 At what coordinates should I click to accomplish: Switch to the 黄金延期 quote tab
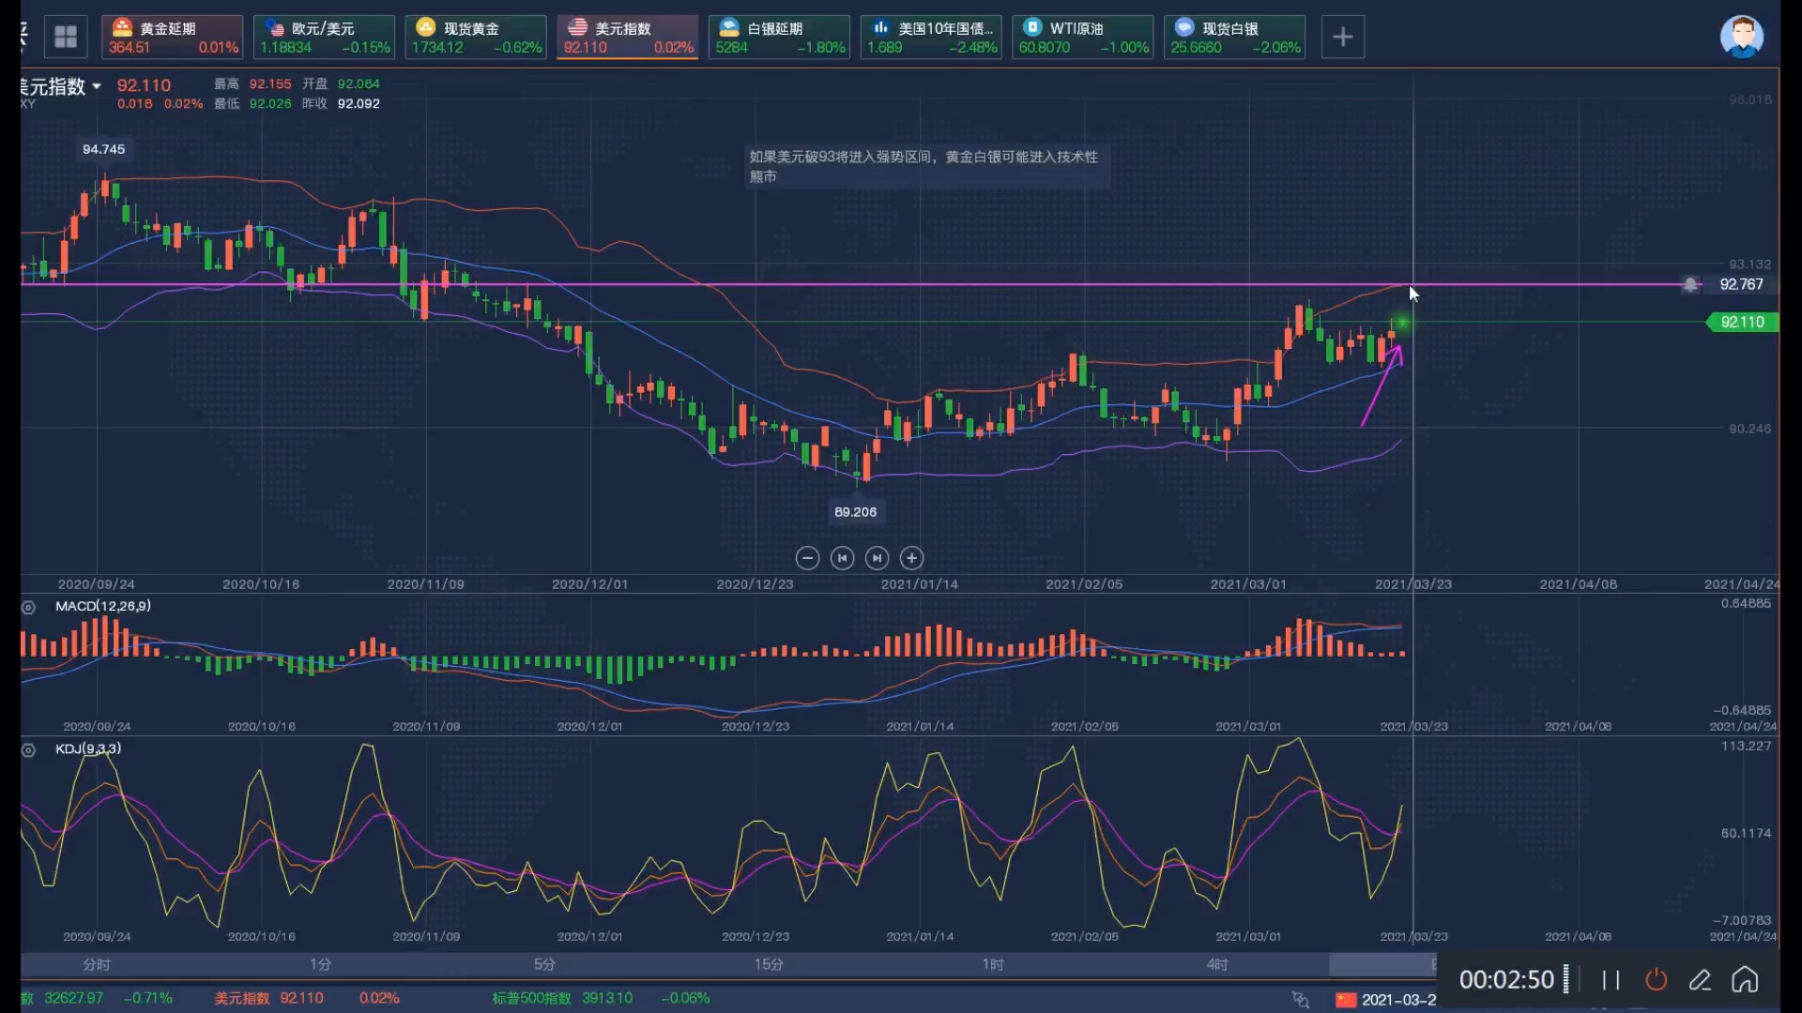coord(172,37)
